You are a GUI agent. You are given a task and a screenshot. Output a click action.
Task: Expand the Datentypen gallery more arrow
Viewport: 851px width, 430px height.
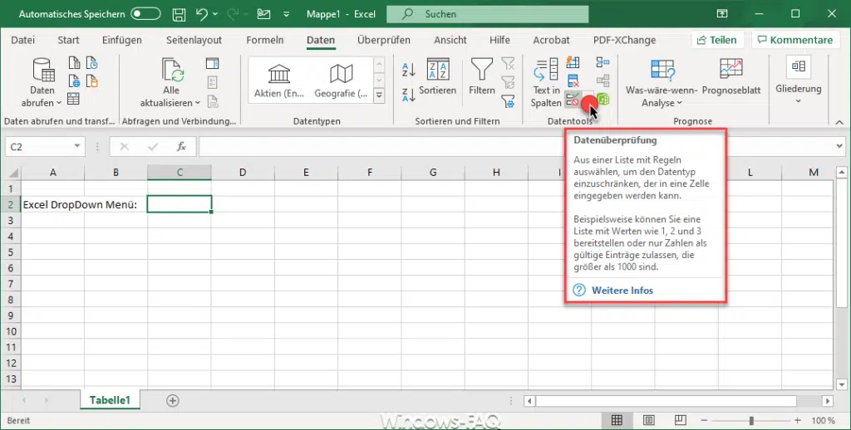[x=379, y=95]
